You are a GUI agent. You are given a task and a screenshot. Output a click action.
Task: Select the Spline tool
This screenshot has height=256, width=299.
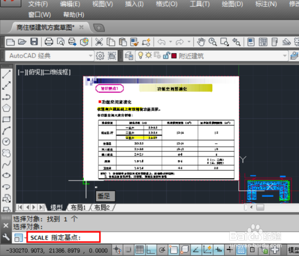6,164
